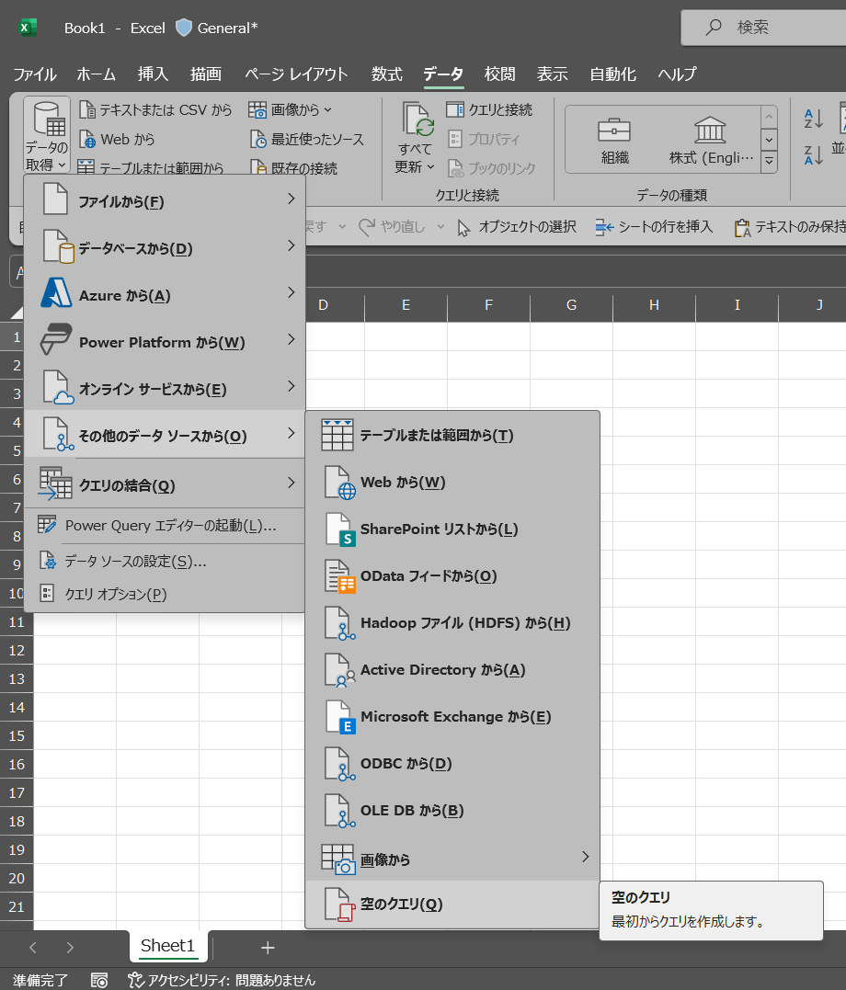This screenshot has height=990, width=846.
Task: Open redo history dropdown arrow
Action: click(440, 227)
